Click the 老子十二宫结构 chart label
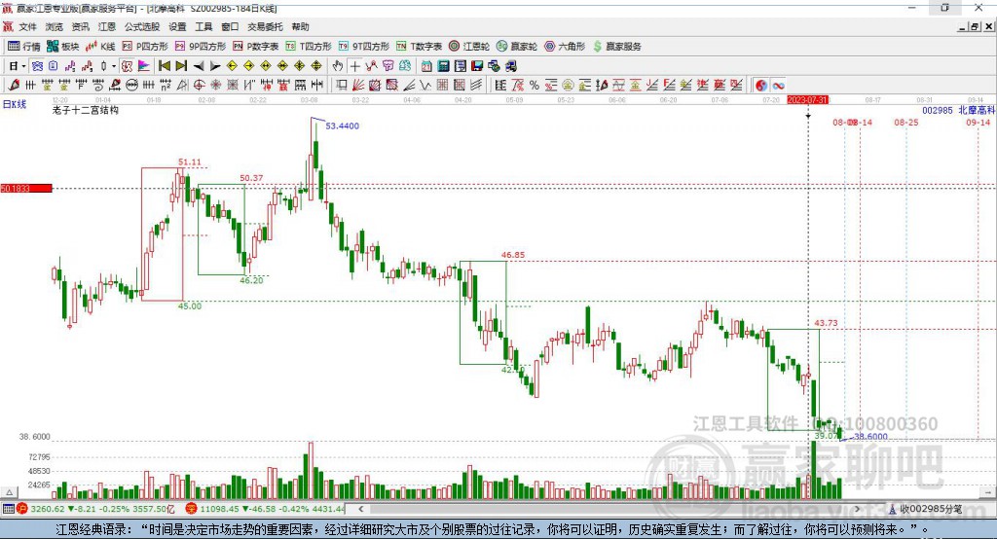The image size is (997, 539). (86, 110)
